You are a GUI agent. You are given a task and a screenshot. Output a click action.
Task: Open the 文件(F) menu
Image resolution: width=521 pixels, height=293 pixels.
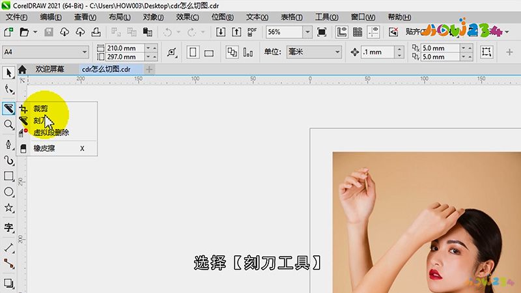pyautogui.click(x=17, y=17)
